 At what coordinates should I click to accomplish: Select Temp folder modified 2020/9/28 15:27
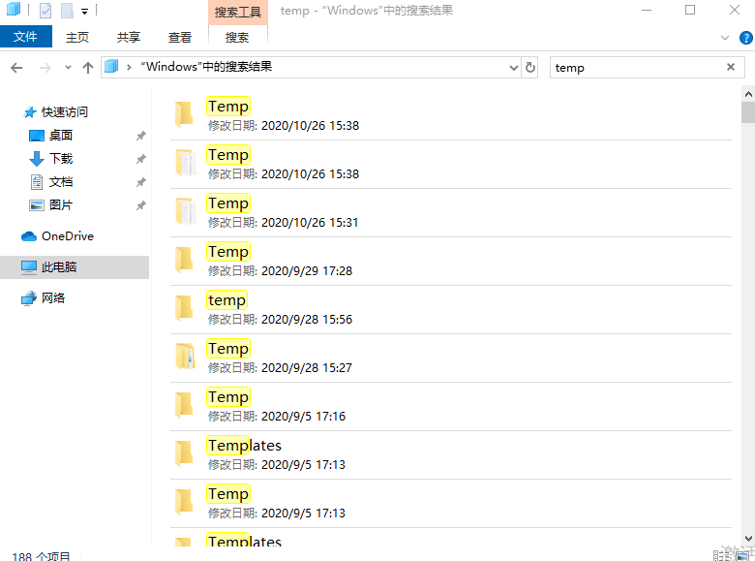tap(451, 358)
